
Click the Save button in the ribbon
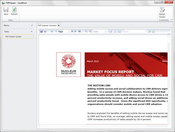point(6,11)
